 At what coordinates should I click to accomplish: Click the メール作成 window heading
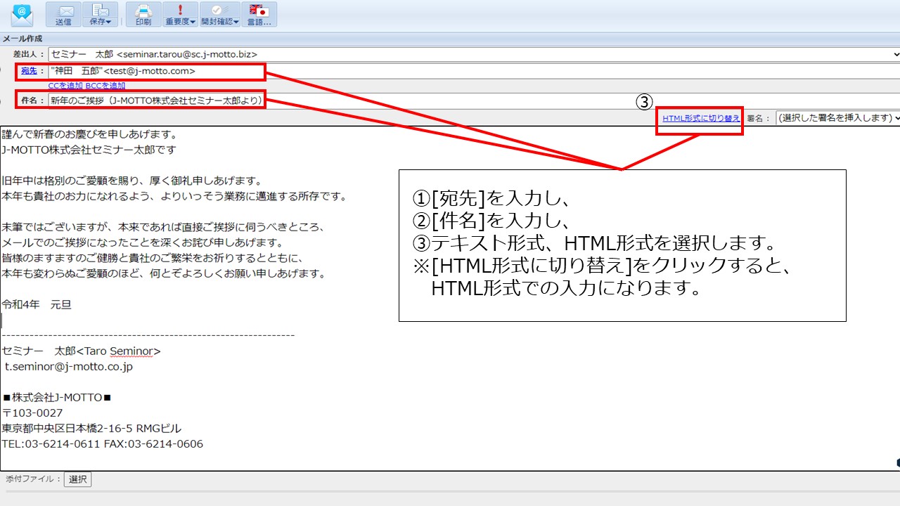(22, 39)
